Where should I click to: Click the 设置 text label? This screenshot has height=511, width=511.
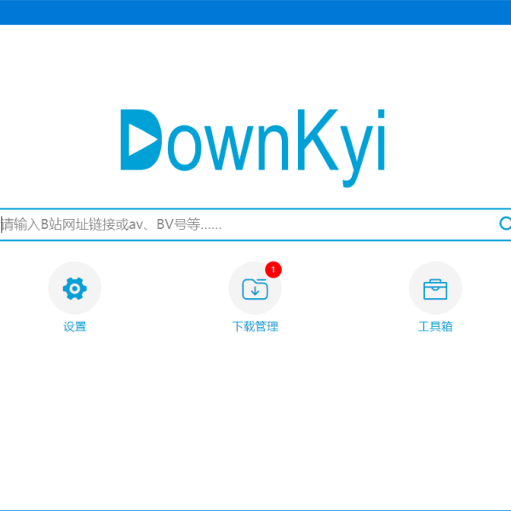75,326
